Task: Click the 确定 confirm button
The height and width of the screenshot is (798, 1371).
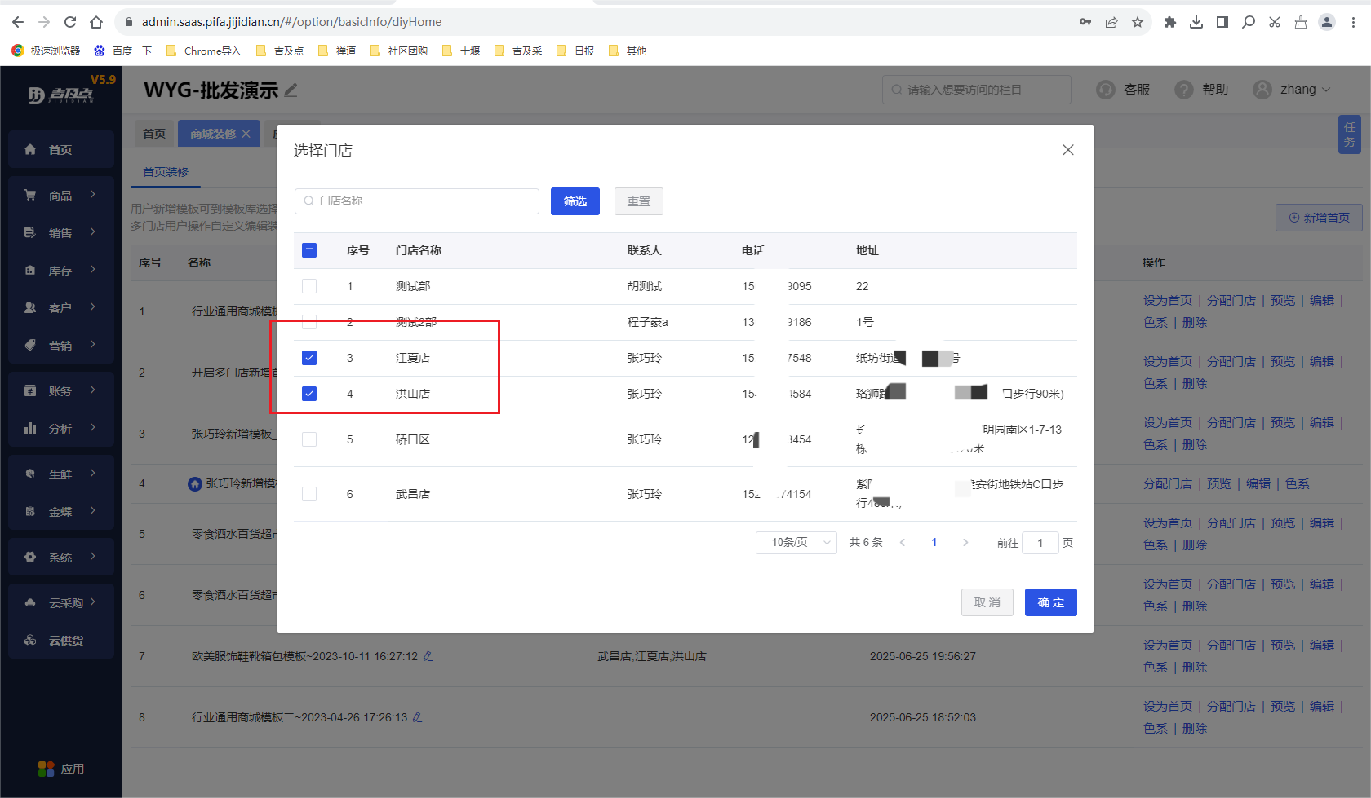Action: tap(1050, 602)
